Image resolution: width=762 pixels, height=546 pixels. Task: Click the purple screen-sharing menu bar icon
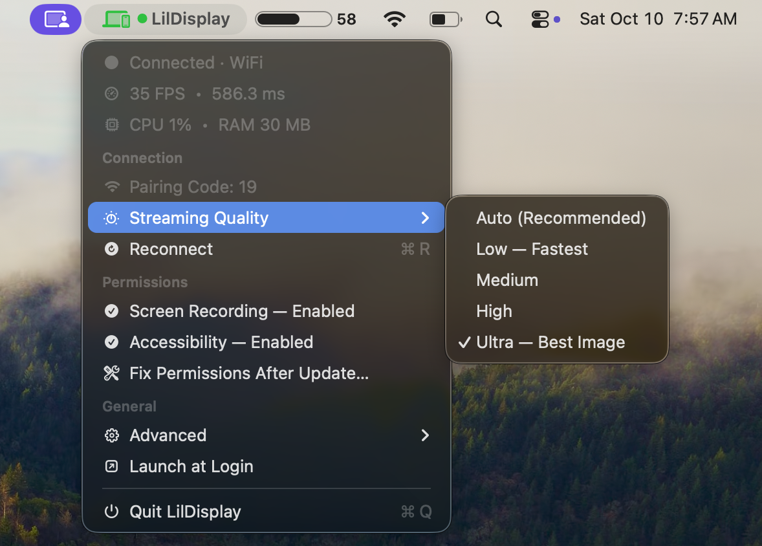coord(56,19)
